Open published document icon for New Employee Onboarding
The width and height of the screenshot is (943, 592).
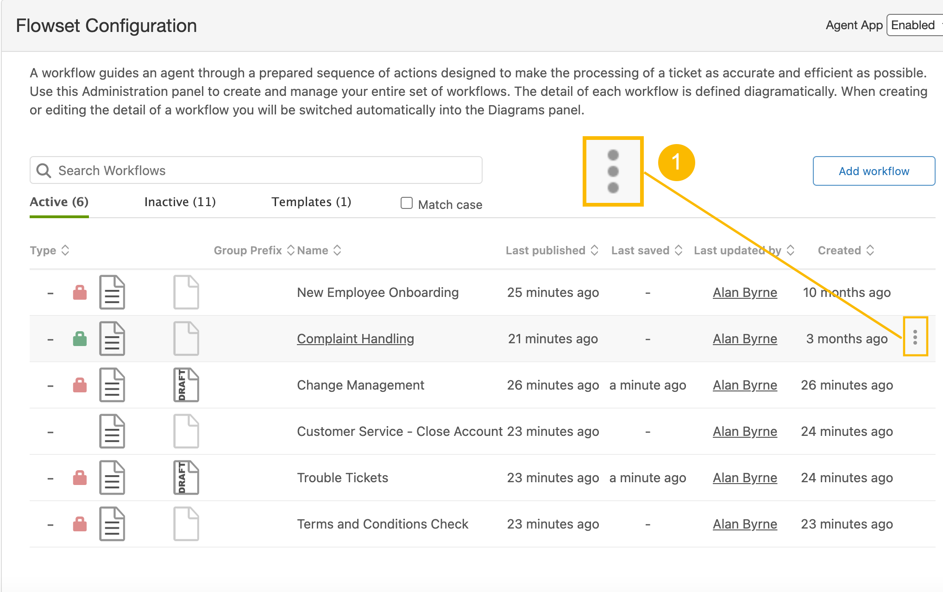pyautogui.click(x=112, y=292)
